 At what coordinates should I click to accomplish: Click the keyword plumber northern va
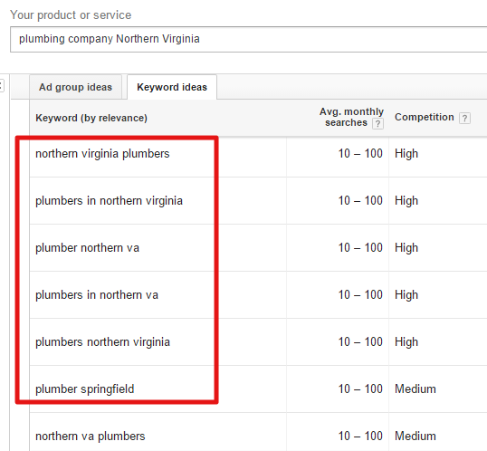click(87, 248)
